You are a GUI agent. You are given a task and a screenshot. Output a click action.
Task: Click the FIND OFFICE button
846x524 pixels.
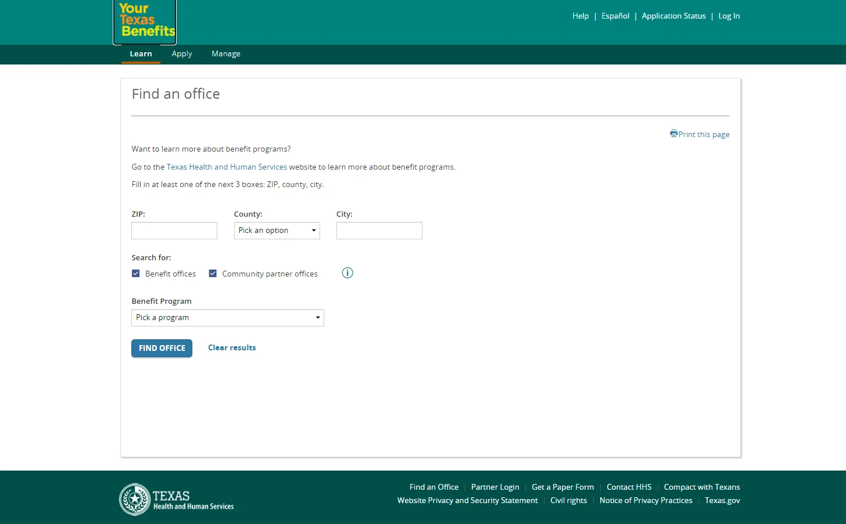(162, 348)
